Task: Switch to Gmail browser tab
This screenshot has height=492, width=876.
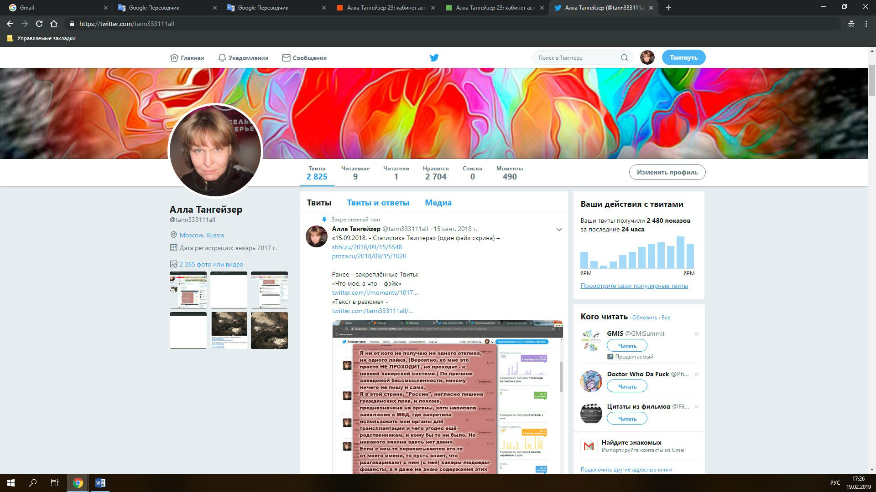Action: (57, 8)
